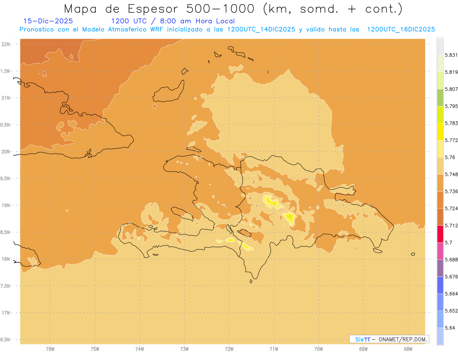
Task: Click legend value "5.676"
Action: (x=452, y=276)
